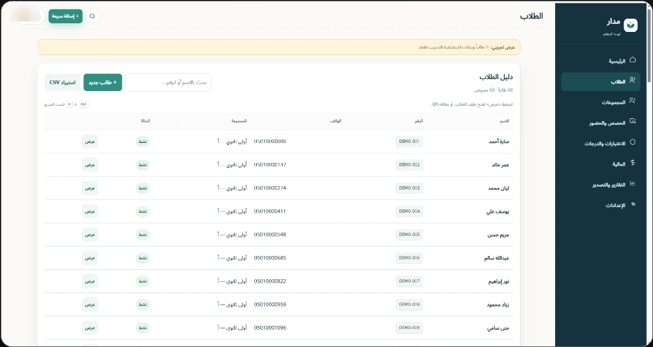Click the DEMO-008 code badge
653x347 pixels.
(x=409, y=304)
